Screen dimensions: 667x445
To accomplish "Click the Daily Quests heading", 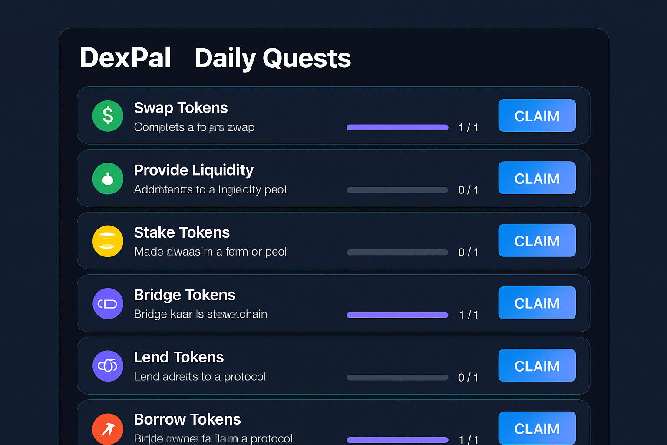I will coord(273,58).
